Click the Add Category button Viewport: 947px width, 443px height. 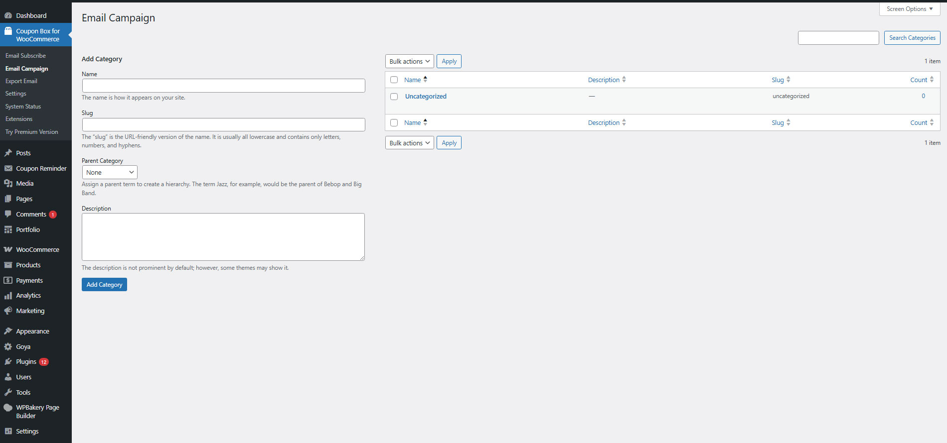pyautogui.click(x=104, y=284)
